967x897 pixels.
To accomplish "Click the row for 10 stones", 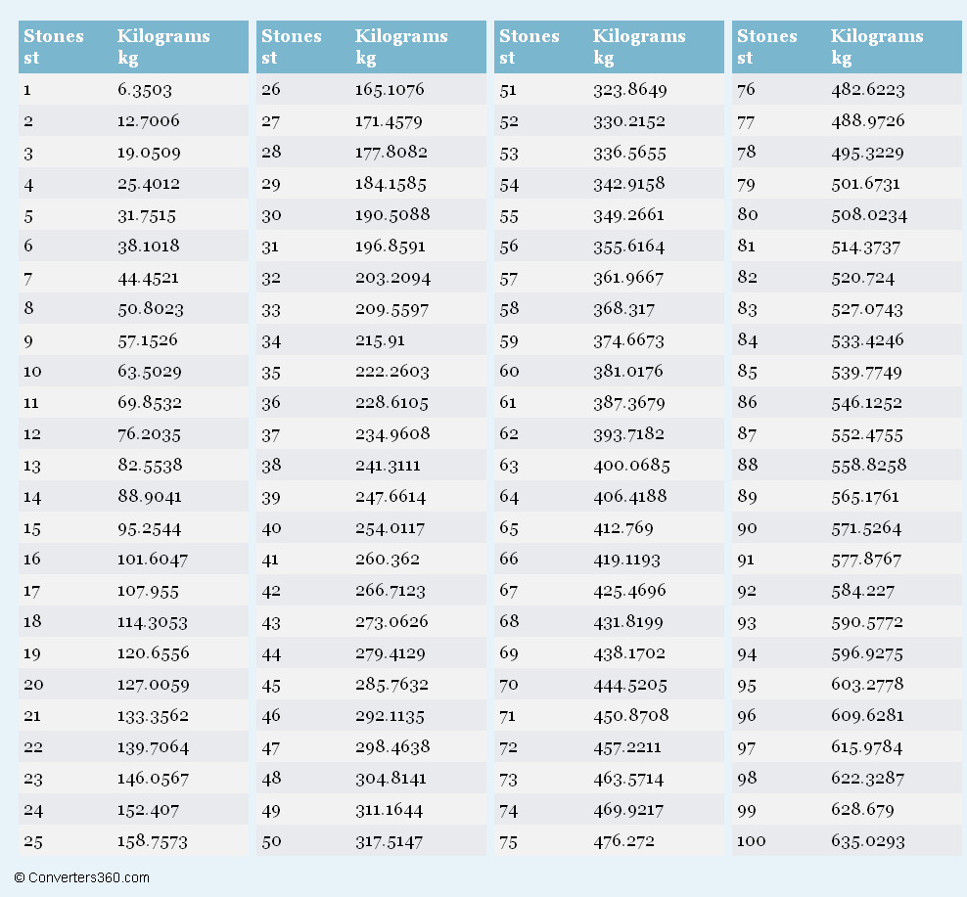I will [133, 371].
